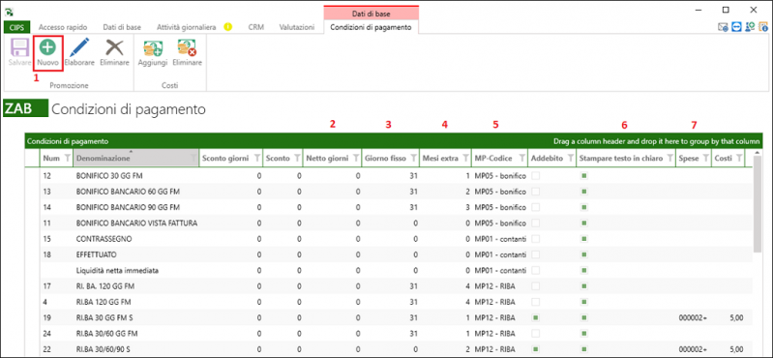The image size is (773, 358).
Task: Open the Mesi extra column filter
Action: [x=466, y=159]
